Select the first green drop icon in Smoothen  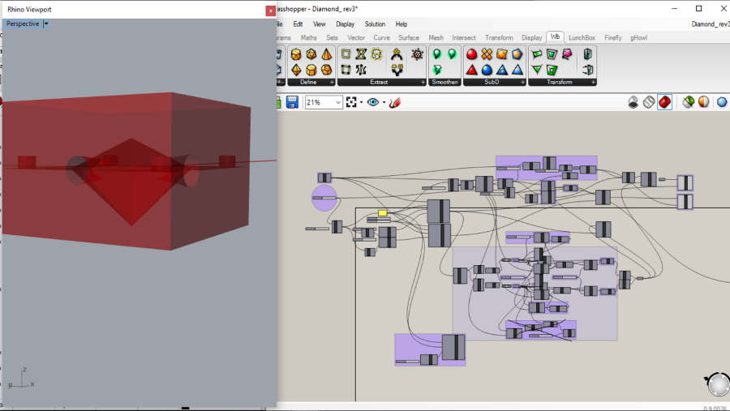point(436,54)
